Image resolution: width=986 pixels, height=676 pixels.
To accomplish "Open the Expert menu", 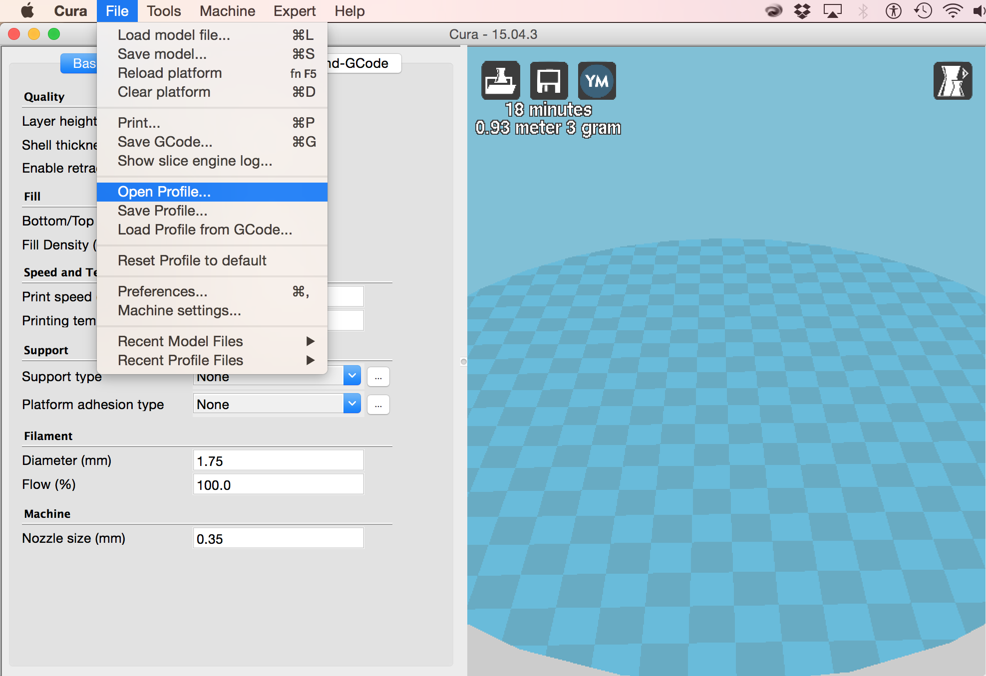I will pyautogui.click(x=294, y=11).
